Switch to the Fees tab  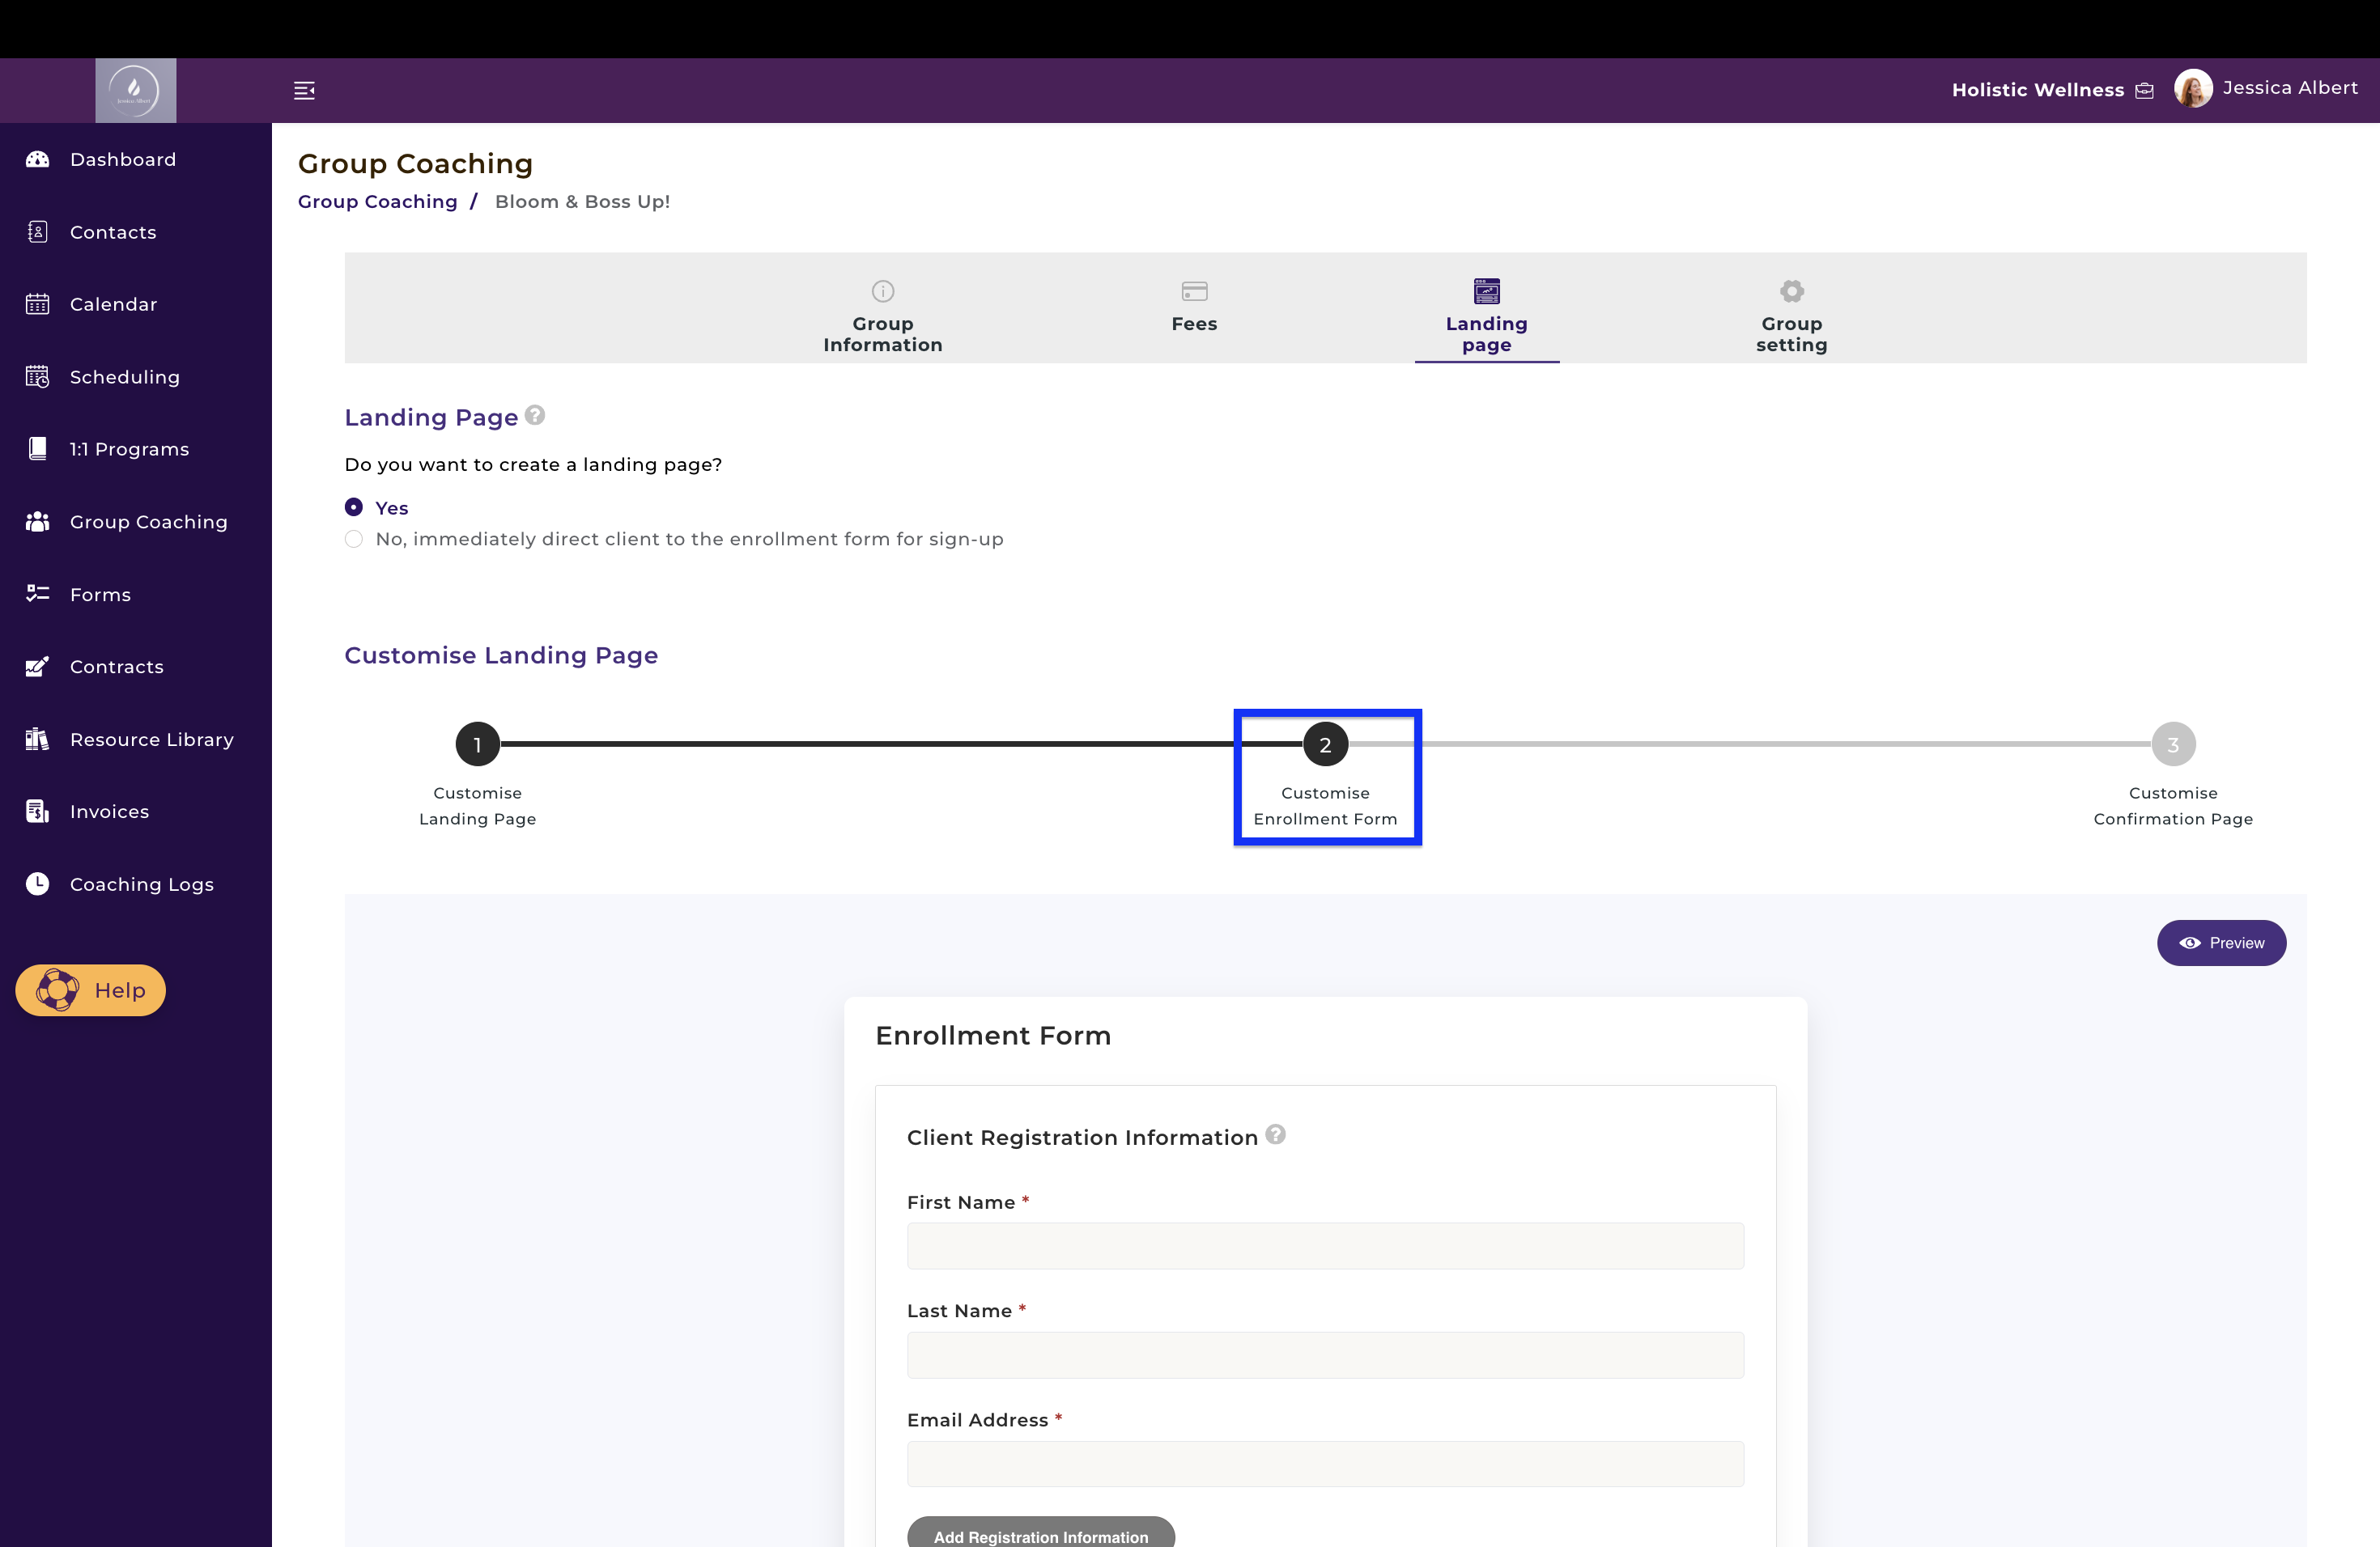pyautogui.click(x=1194, y=324)
